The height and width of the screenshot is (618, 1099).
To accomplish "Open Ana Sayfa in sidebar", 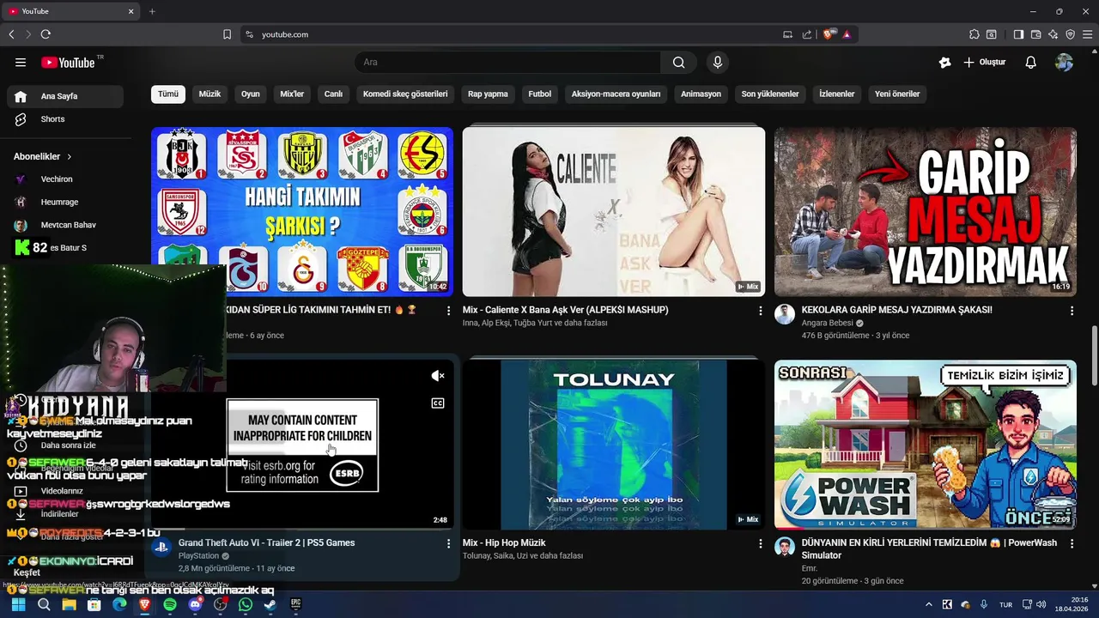I will point(65,96).
